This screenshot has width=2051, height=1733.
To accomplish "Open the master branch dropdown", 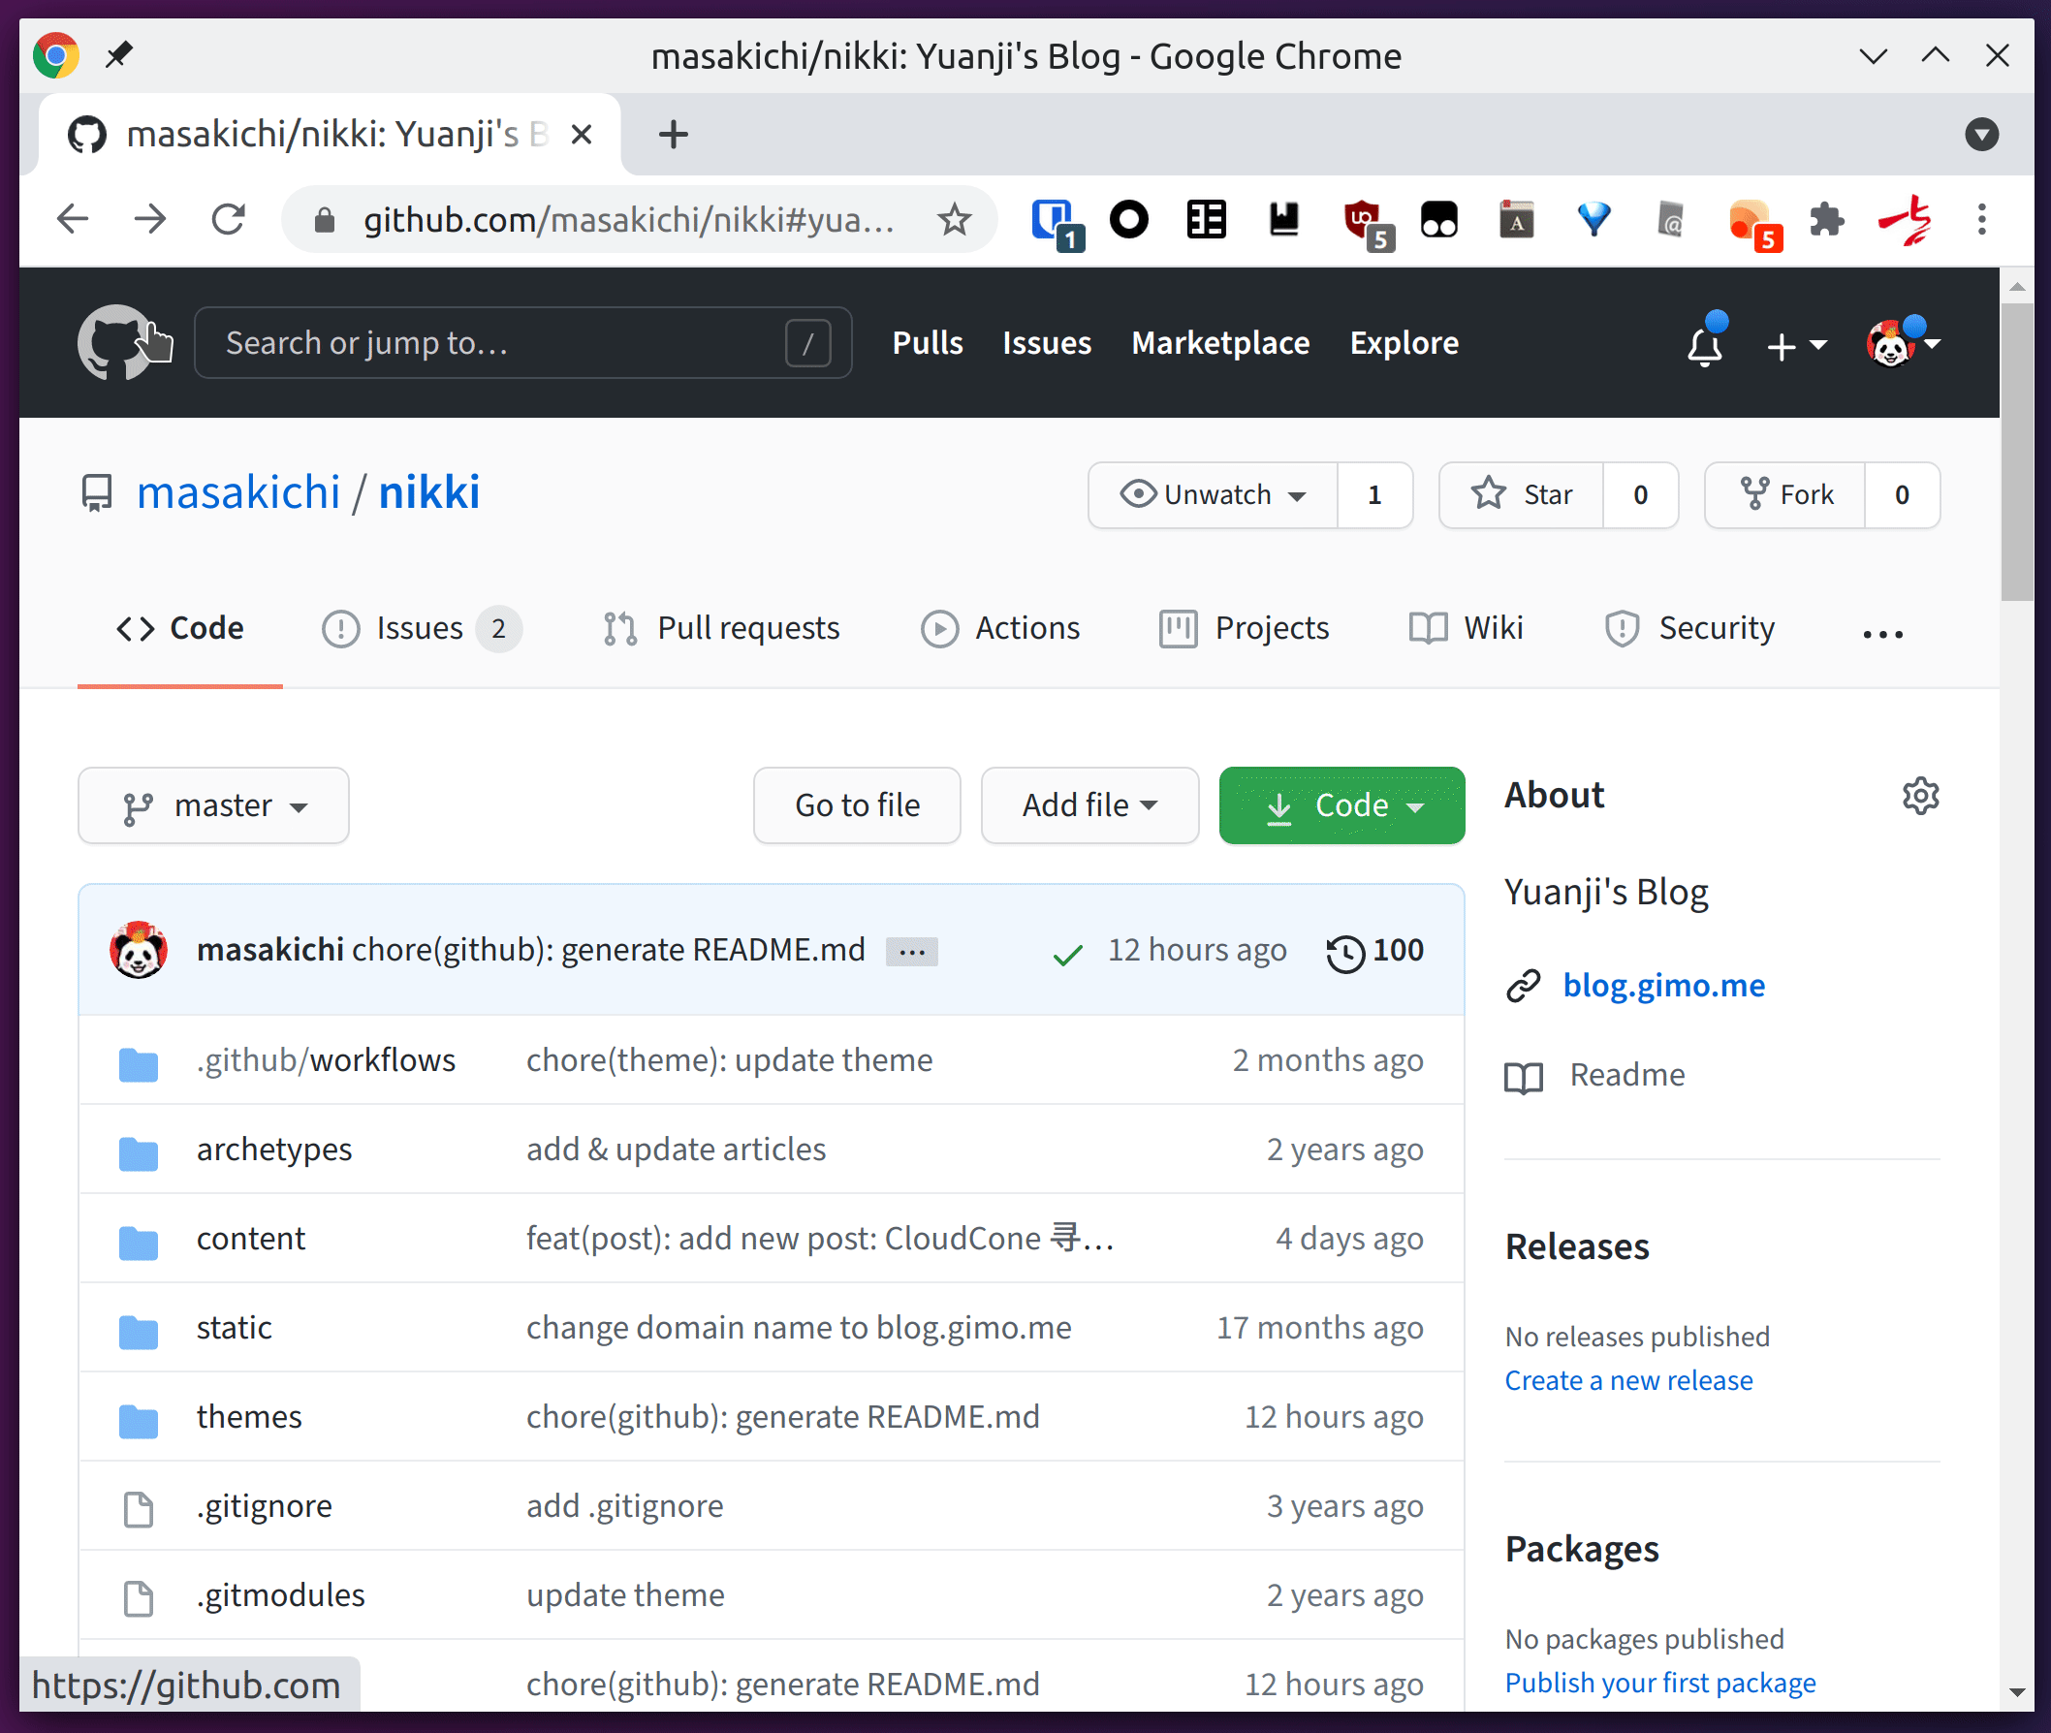I will pos(213,805).
